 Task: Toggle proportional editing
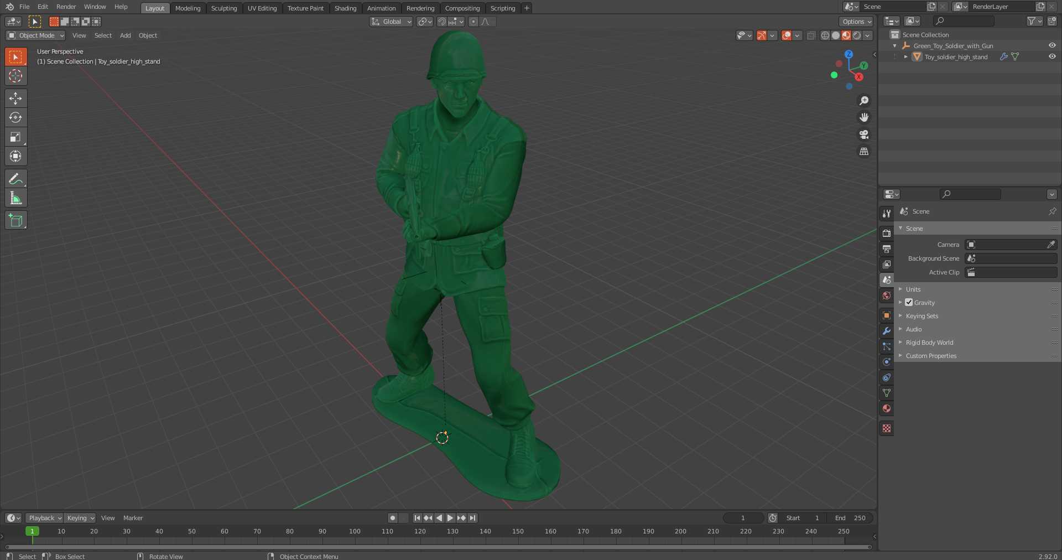[473, 22]
